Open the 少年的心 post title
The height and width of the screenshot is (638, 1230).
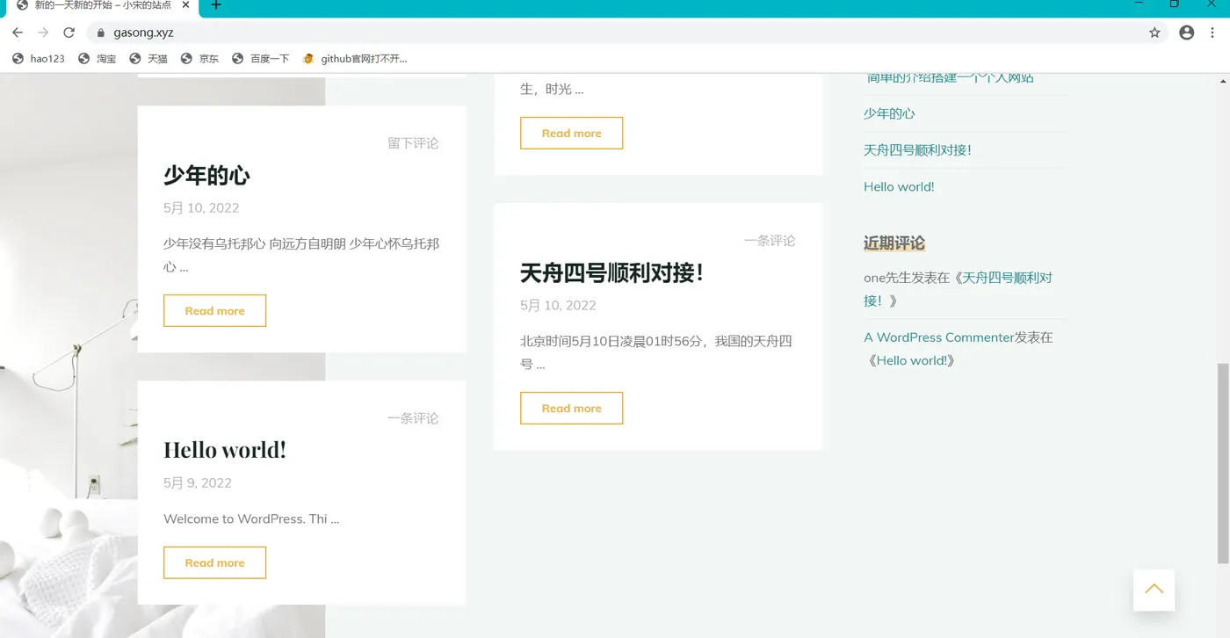[206, 176]
